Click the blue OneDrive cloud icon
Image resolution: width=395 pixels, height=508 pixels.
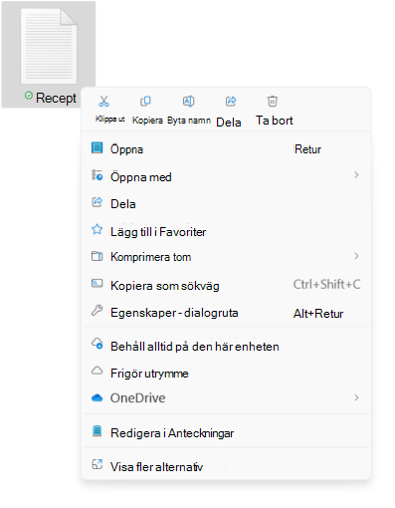click(97, 397)
